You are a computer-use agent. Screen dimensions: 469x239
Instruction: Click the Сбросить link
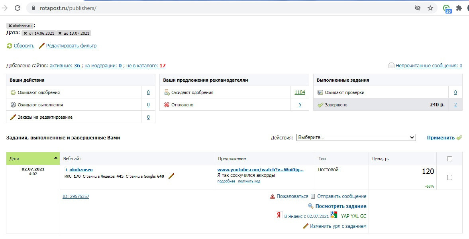tap(24, 46)
